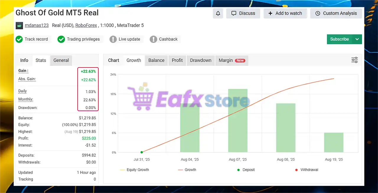Toggle the Withdrawal legend series
The image size is (378, 193).
pyautogui.click(x=306, y=170)
